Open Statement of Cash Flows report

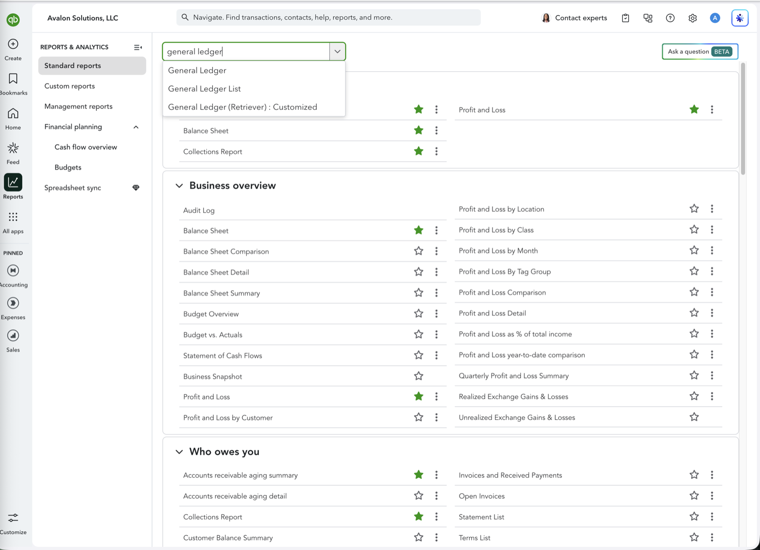222,356
